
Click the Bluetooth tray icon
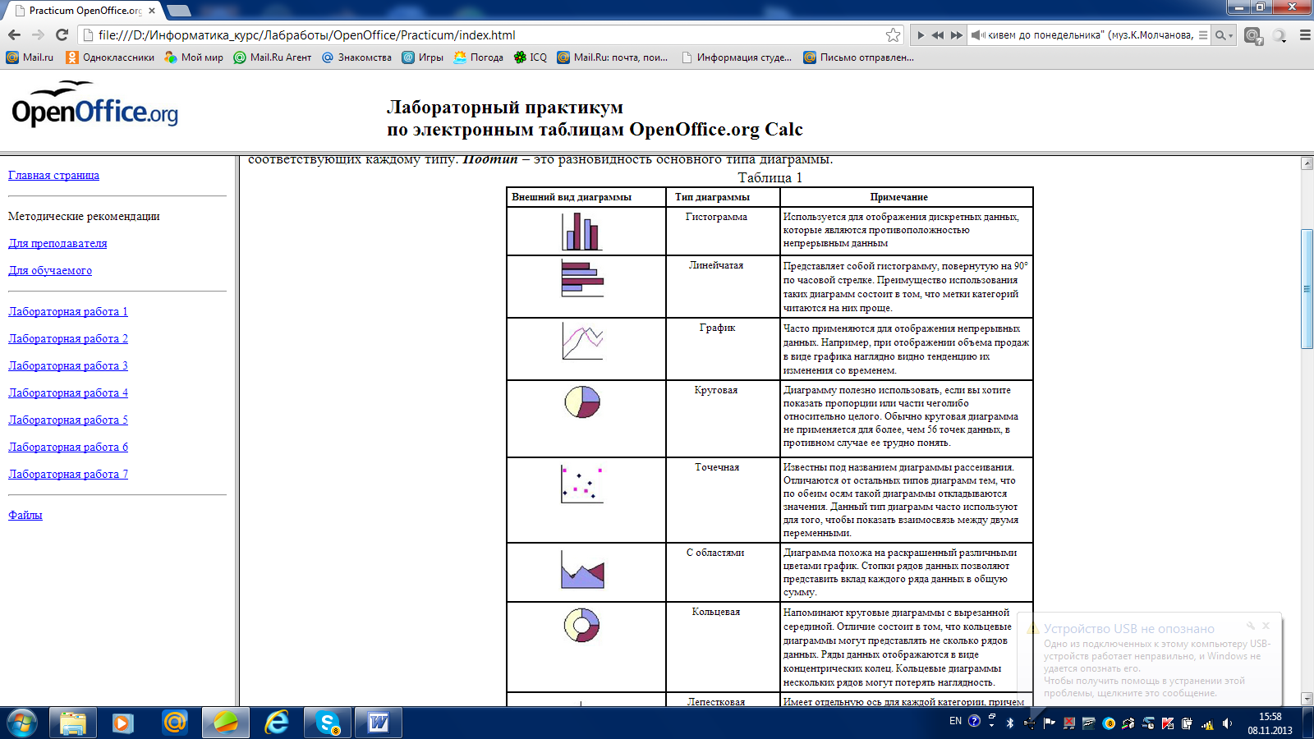[x=1010, y=723]
